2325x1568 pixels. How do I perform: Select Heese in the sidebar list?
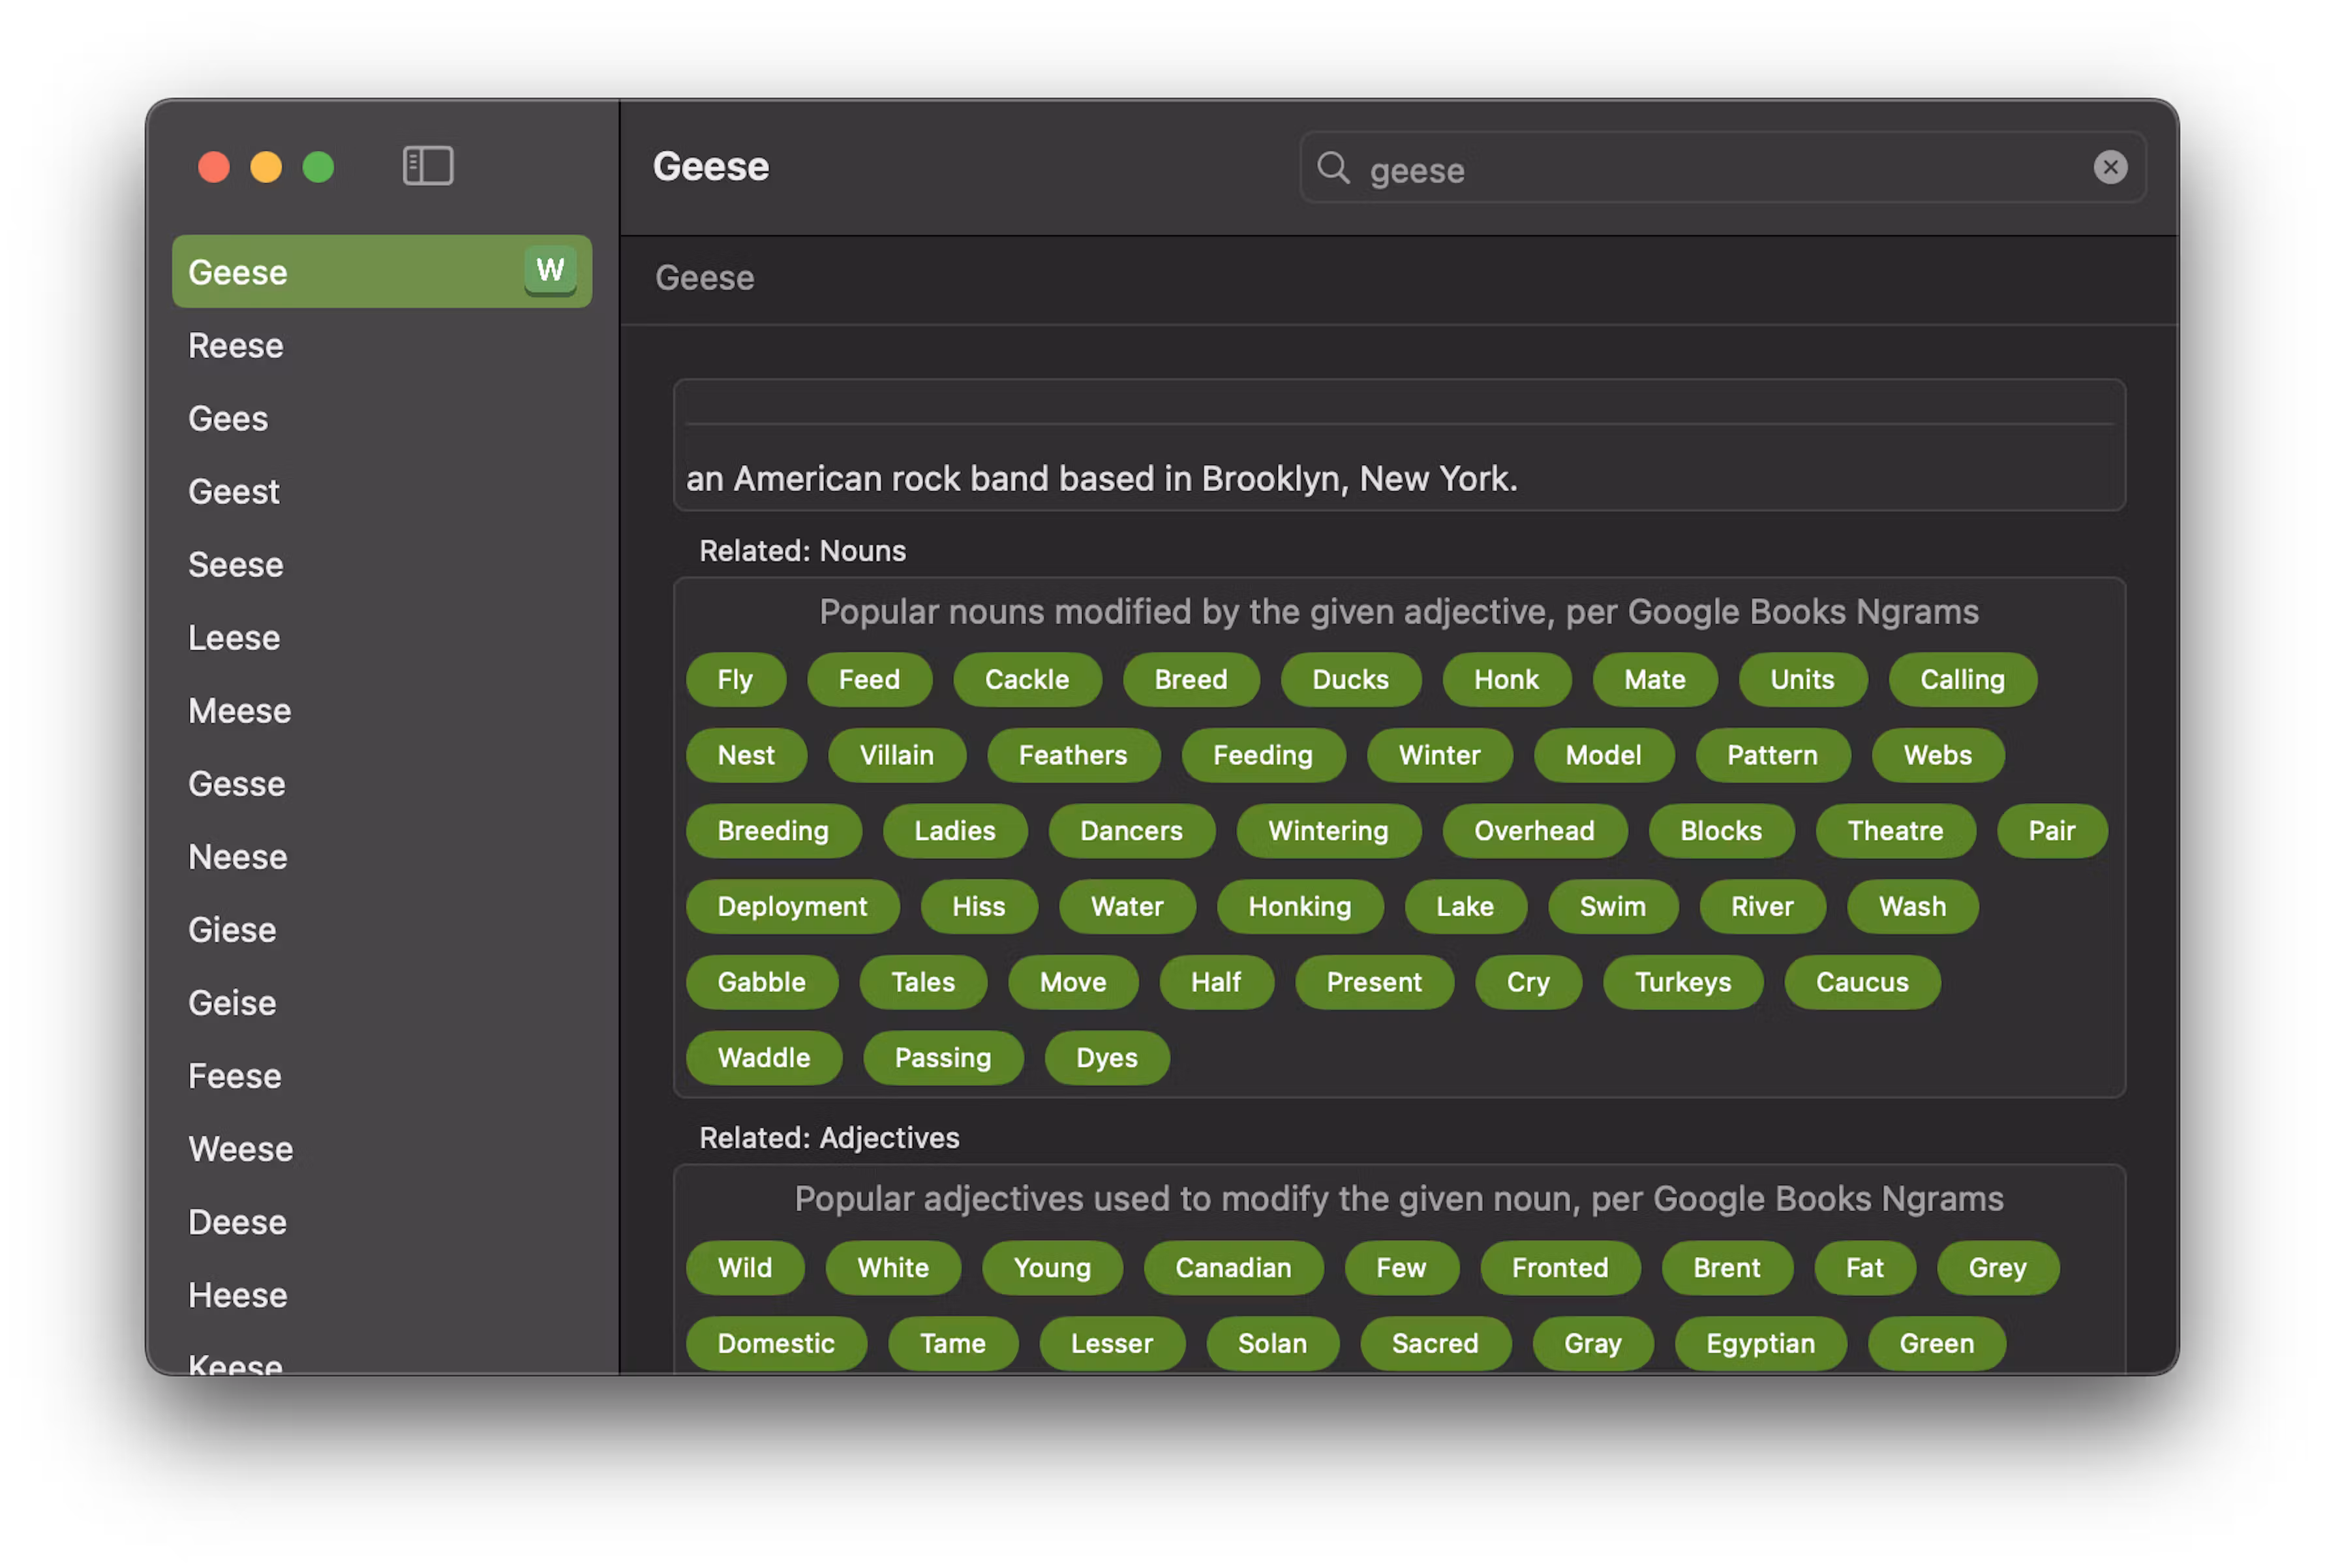tap(382, 1295)
